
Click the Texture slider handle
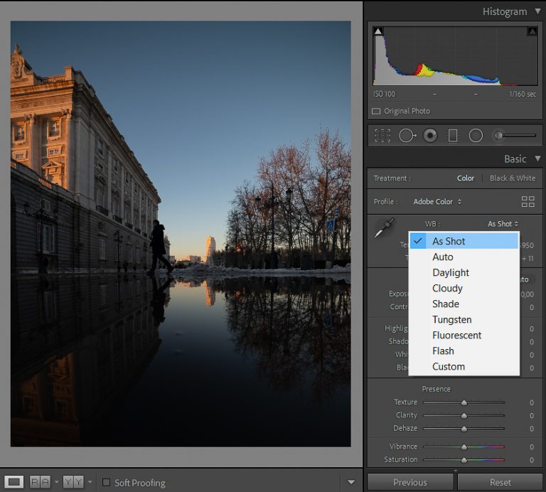(464, 402)
